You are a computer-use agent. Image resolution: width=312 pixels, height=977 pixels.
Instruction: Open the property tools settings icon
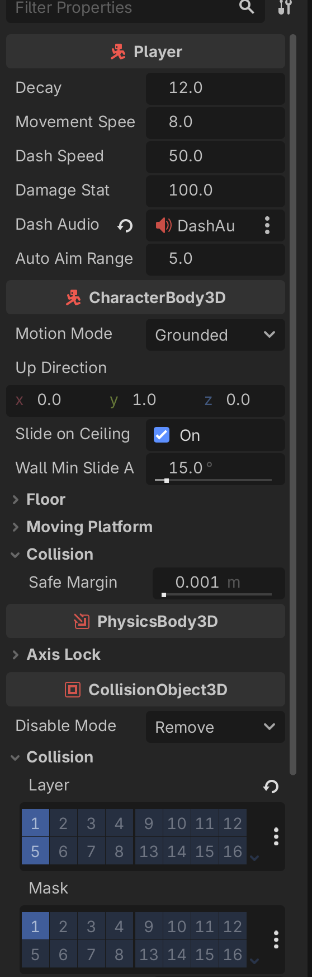pos(285,7)
